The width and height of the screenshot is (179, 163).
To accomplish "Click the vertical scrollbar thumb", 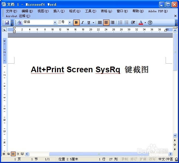I will tap(175, 52).
